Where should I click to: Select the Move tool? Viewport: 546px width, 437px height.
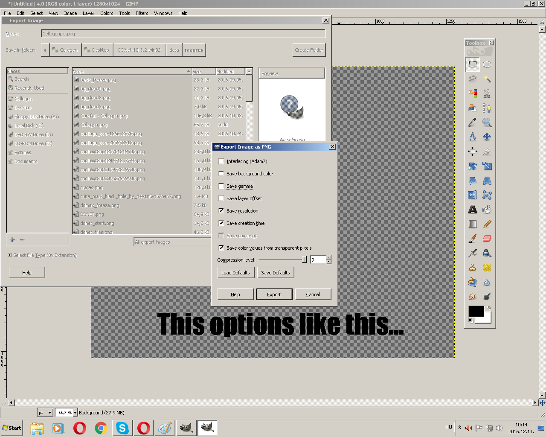(487, 137)
